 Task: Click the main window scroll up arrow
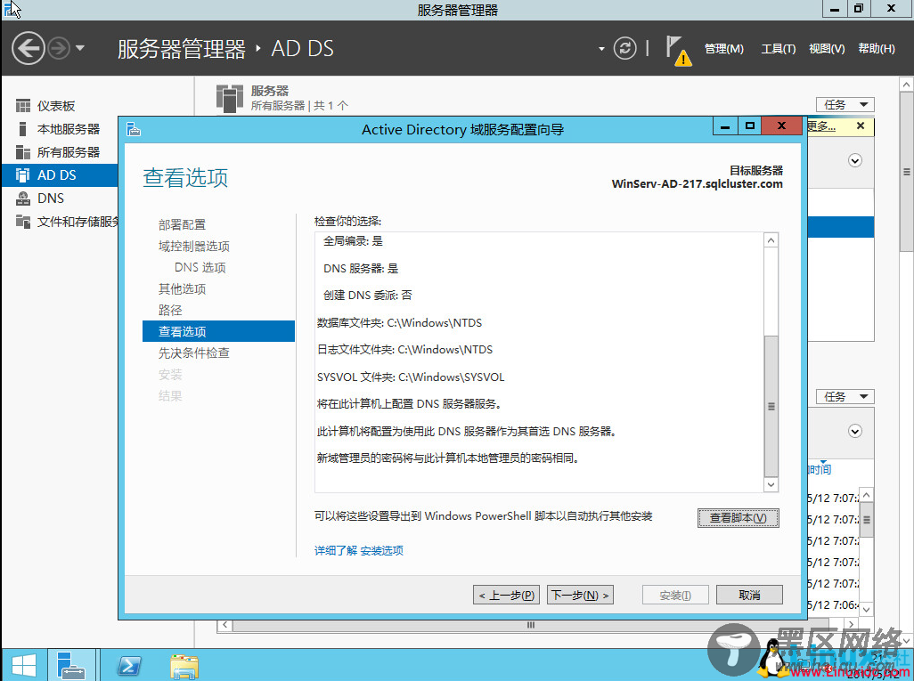[906, 85]
